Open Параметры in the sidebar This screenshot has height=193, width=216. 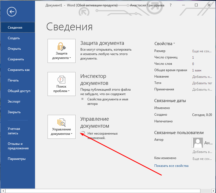pos(18,159)
